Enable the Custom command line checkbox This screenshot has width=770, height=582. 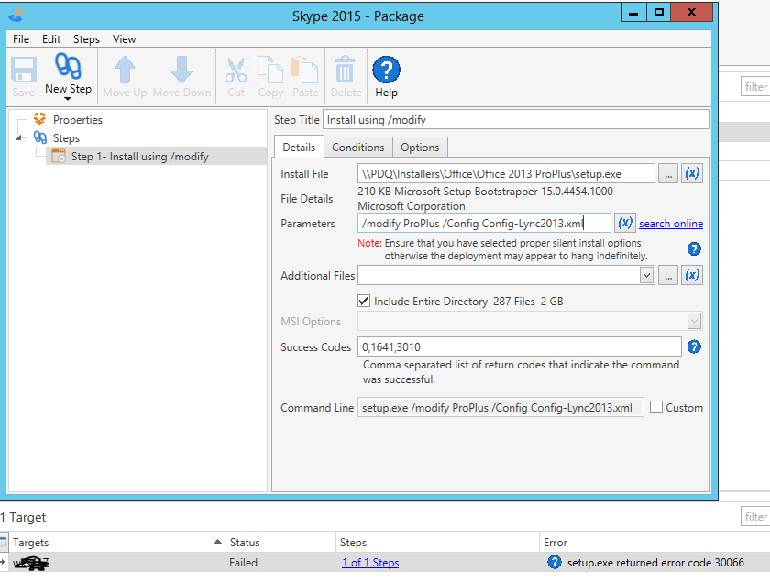click(655, 408)
